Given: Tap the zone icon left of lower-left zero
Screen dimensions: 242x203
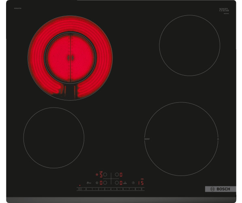Looking at the screenshot, I should 97,183.
